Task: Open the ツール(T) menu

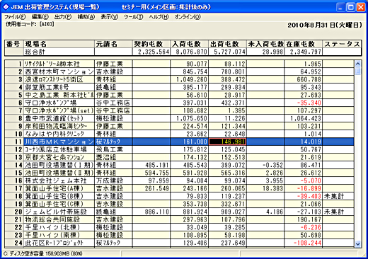Action: tap(134, 17)
